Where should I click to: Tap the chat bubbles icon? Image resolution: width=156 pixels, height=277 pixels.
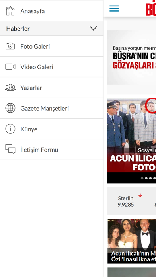(10, 150)
